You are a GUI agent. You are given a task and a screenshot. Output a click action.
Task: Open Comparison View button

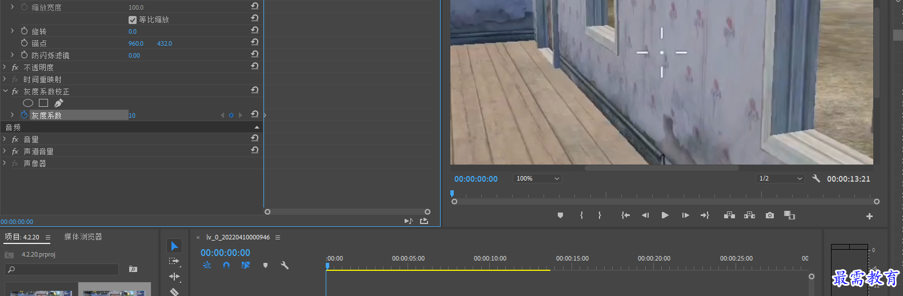point(789,215)
